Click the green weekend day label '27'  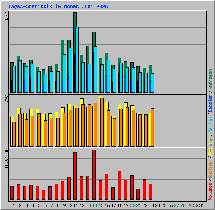click(176, 205)
